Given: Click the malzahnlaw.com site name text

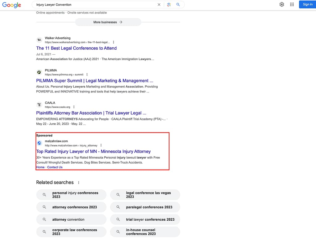Looking at the screenshot, I should 56,141.
